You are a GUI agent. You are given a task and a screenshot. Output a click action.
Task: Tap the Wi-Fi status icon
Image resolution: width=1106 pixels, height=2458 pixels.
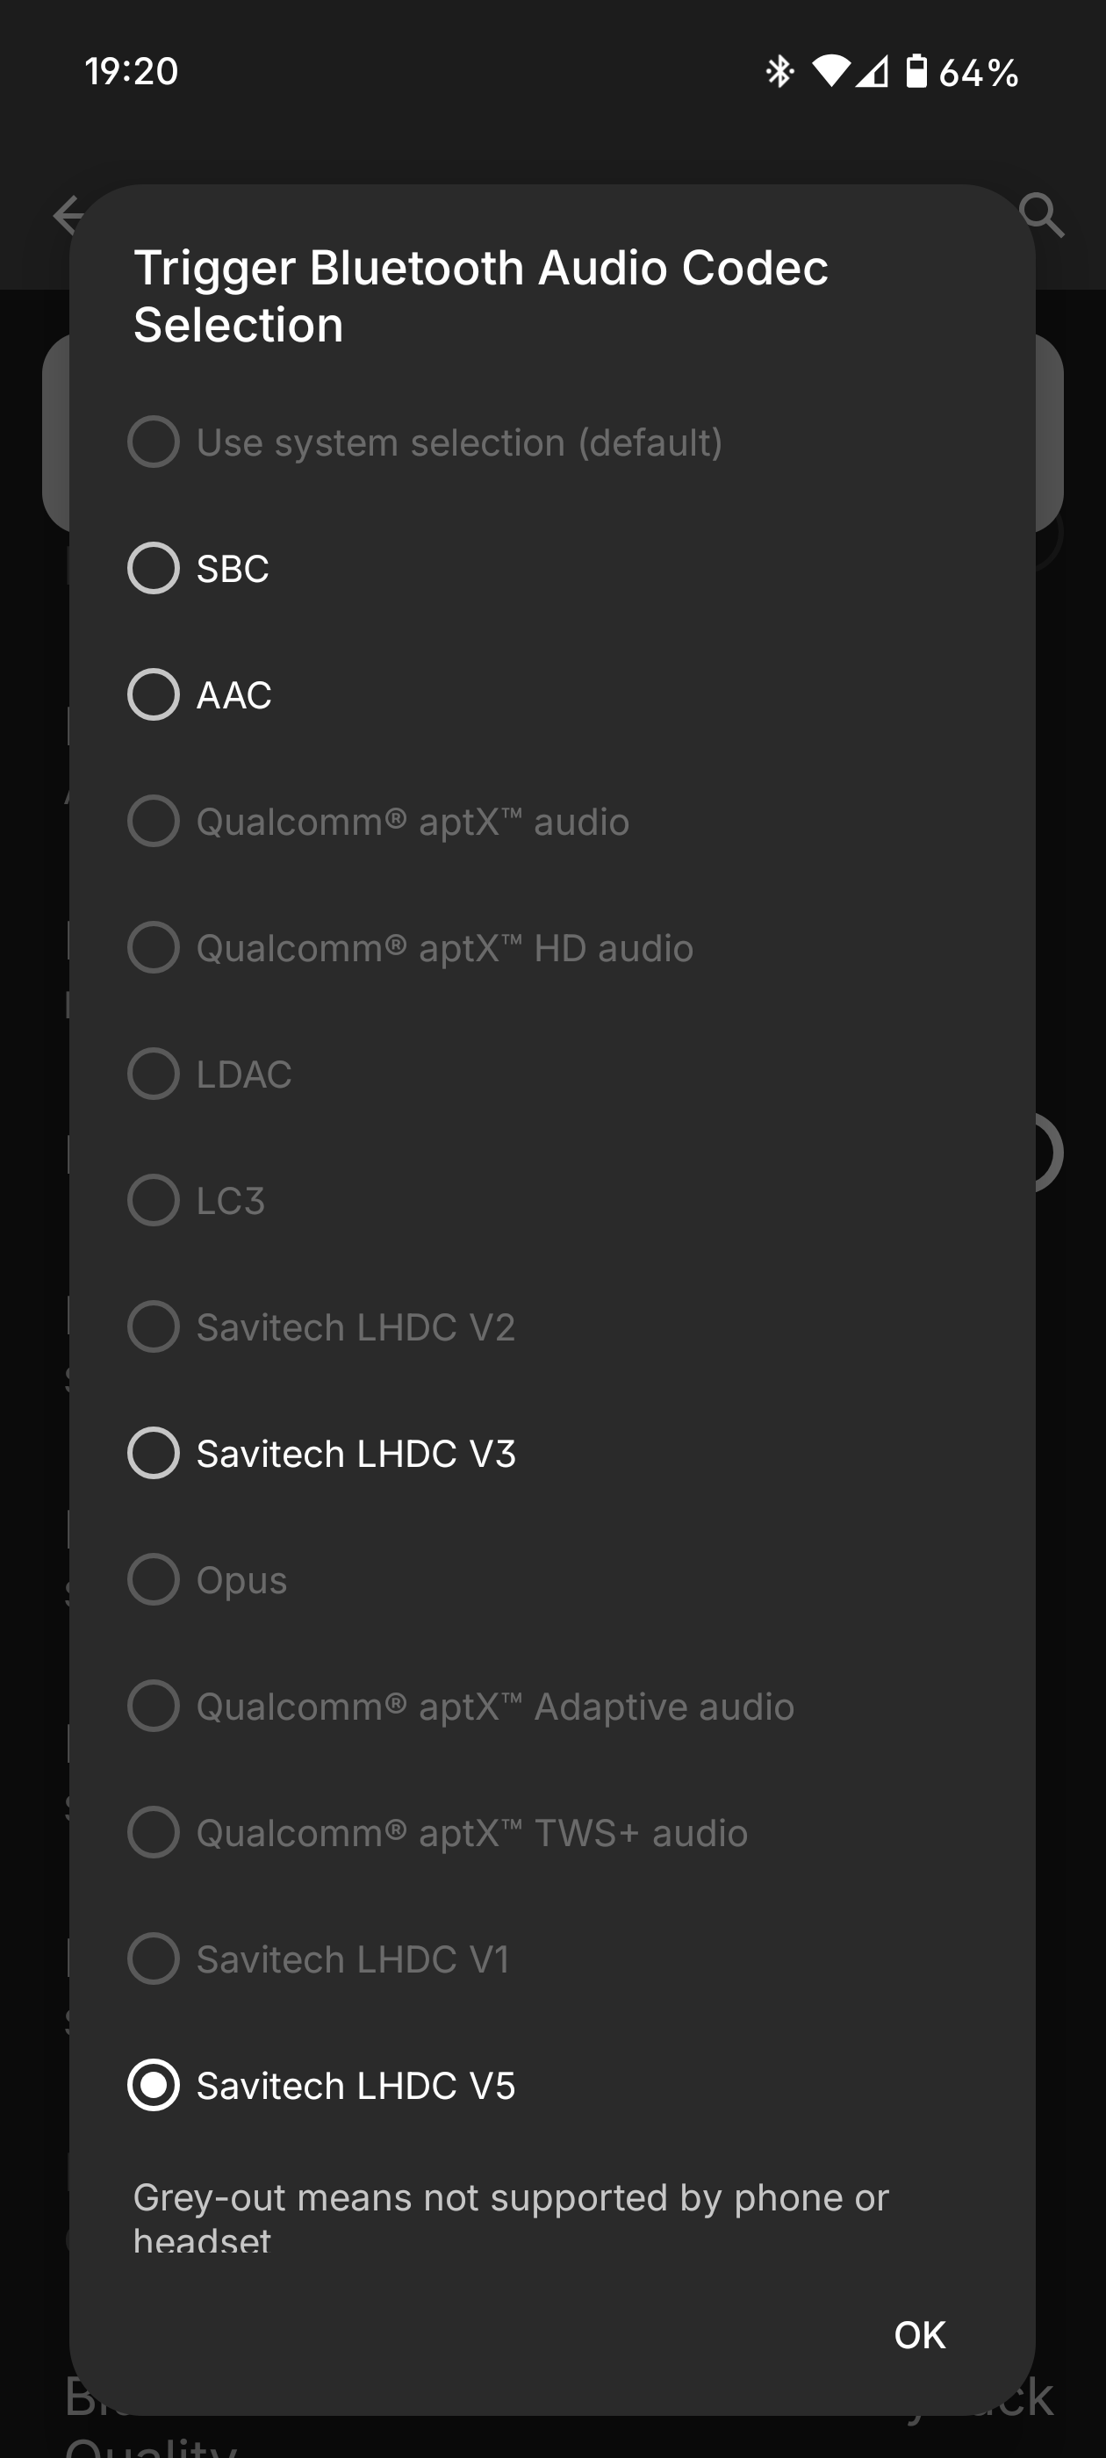pos(830,72)
